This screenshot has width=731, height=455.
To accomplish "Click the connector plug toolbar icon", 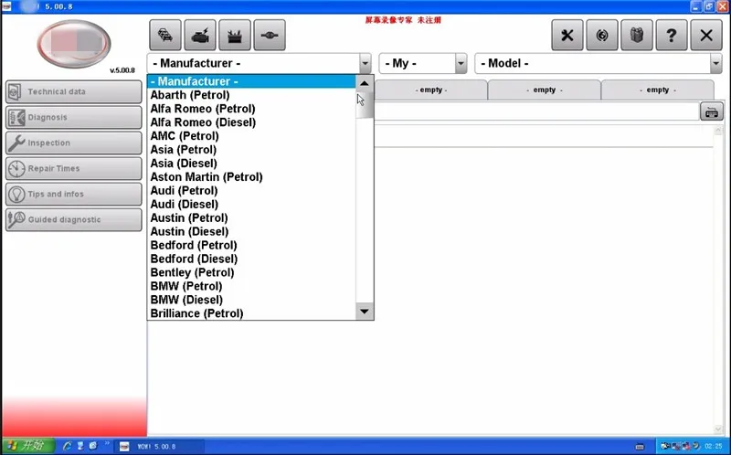I will pos(270,35).
